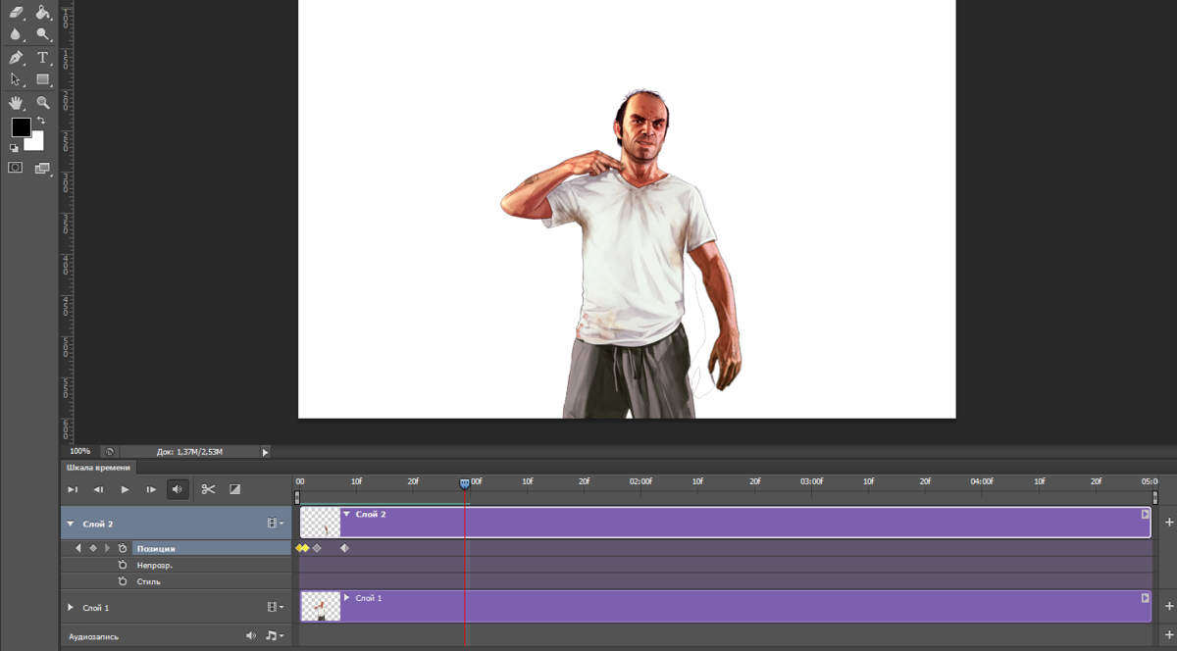This screenshot has height=651, width=1177.
Task: Select the Hand tool
Action: point(16,102)
